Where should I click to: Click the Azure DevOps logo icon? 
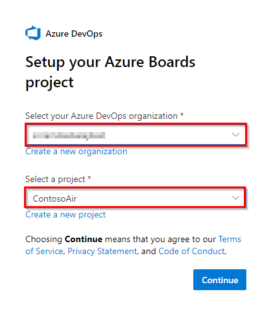pos(33,33)
